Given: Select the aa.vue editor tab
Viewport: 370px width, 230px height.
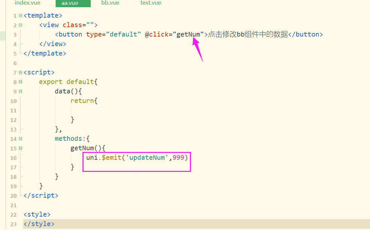Looking at the screenshot, I should tap(73, 3).
